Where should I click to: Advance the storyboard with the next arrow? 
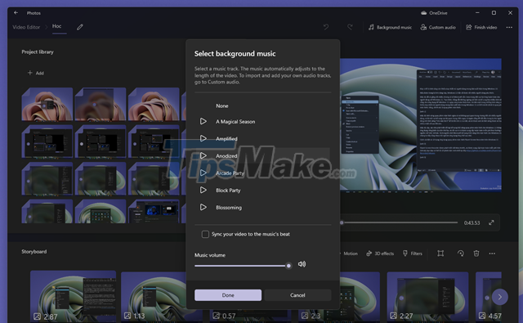tap(499, 297)
